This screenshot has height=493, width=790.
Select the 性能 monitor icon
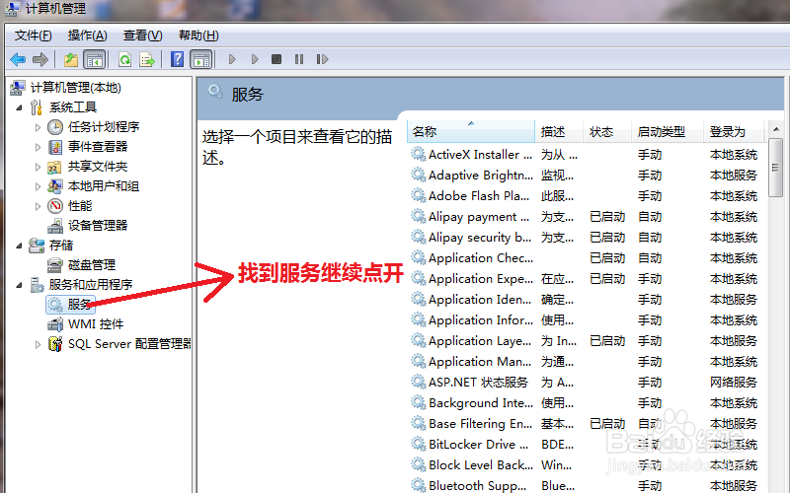pyautogui.click(x=55, y=206)
